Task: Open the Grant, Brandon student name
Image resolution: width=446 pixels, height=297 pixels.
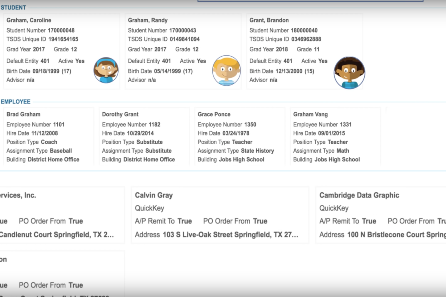Action: [269, 20]
